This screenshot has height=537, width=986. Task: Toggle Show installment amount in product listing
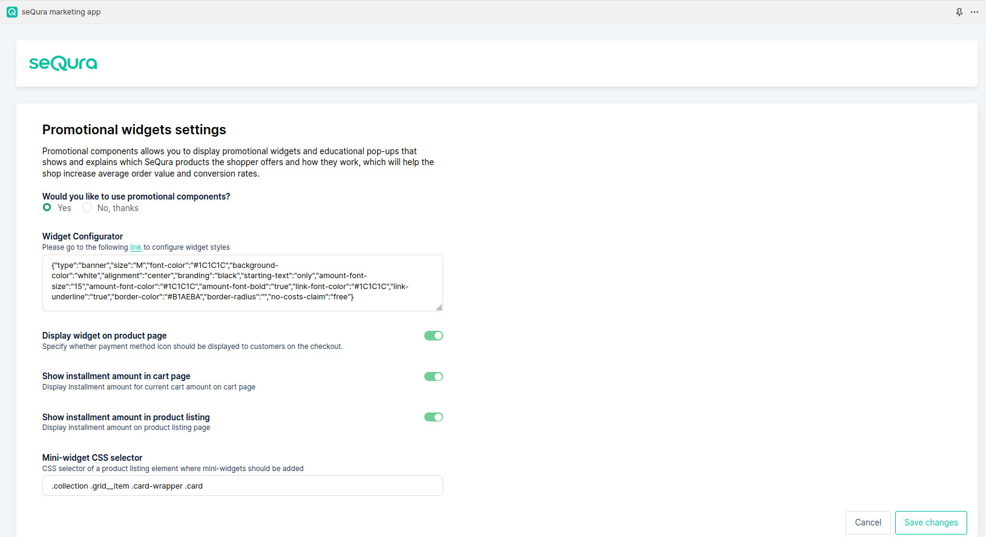pos(433,417)
